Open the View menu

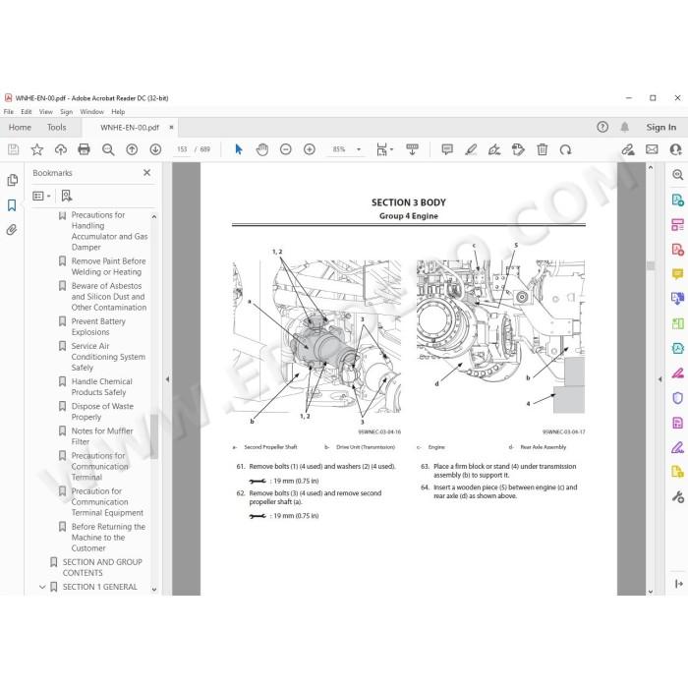pyautogui.click(x=45, y=112)
